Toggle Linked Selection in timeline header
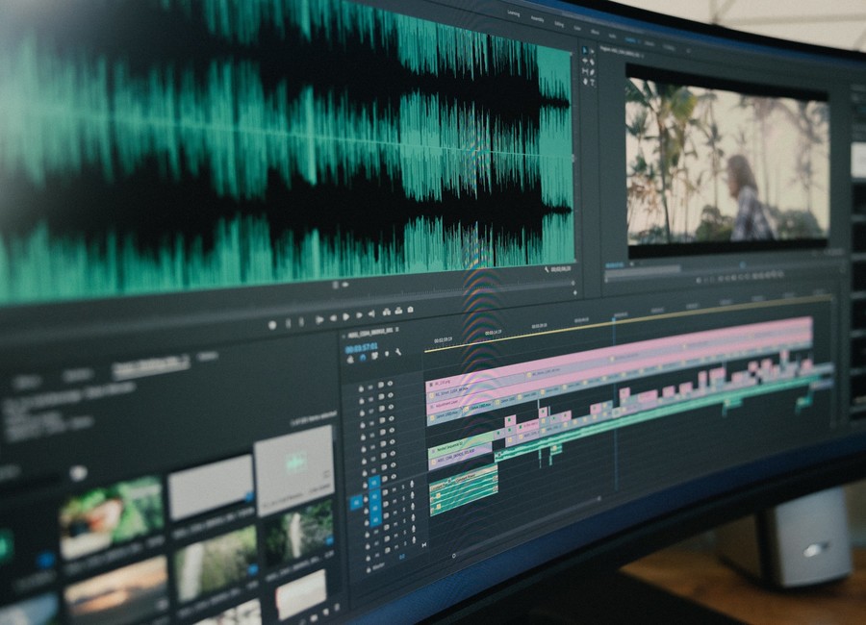 tap(374, 356)
